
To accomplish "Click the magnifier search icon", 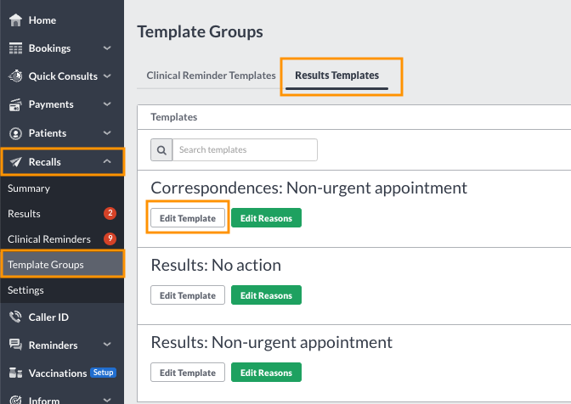I will 161,150.
